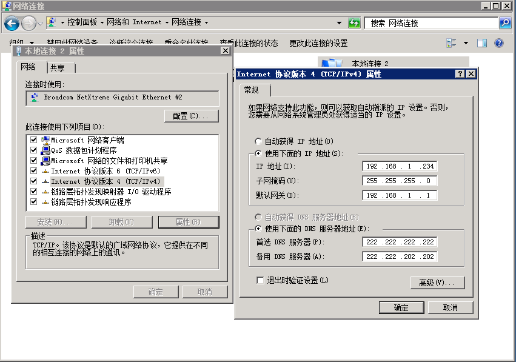This screenshot has width=516, height=362.
Task: Click the help button in IPv4 title bar
Action: pos(460,74)
